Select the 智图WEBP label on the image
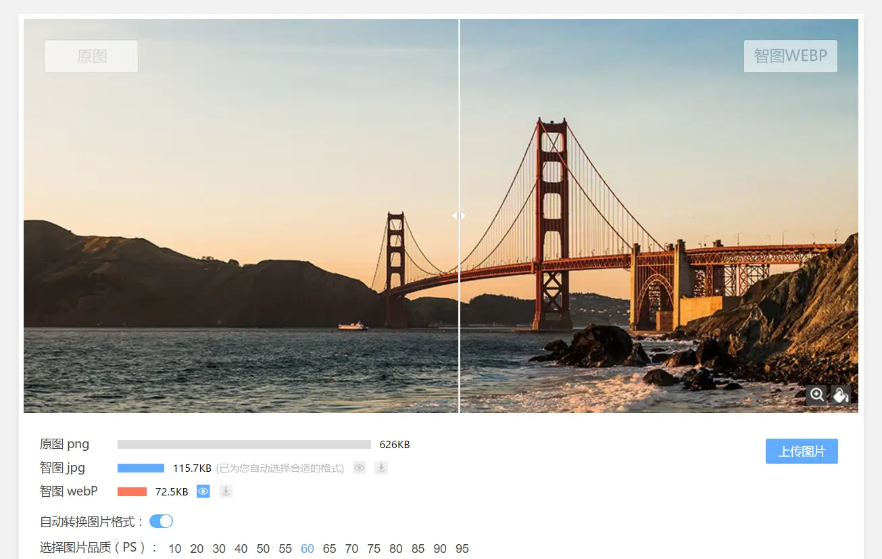This screenshot has height=559, width=882. click(x=791, y=56)
